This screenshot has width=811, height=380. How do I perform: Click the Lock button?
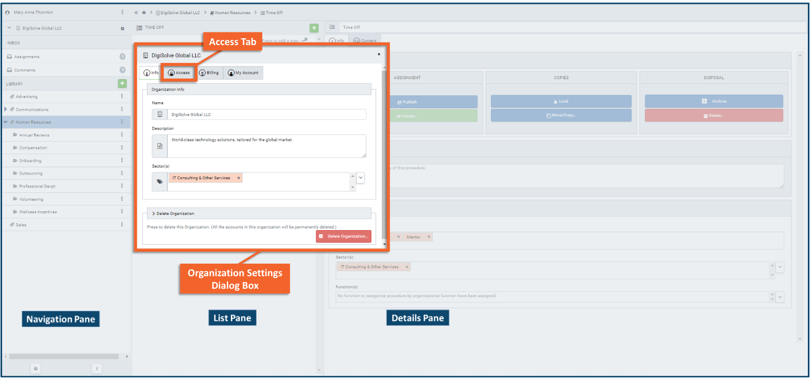[561, 102]
